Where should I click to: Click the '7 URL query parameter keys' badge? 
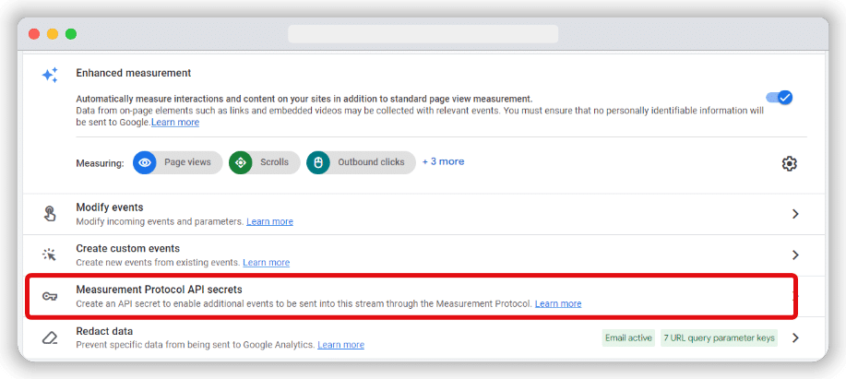(x=720, y=338)
